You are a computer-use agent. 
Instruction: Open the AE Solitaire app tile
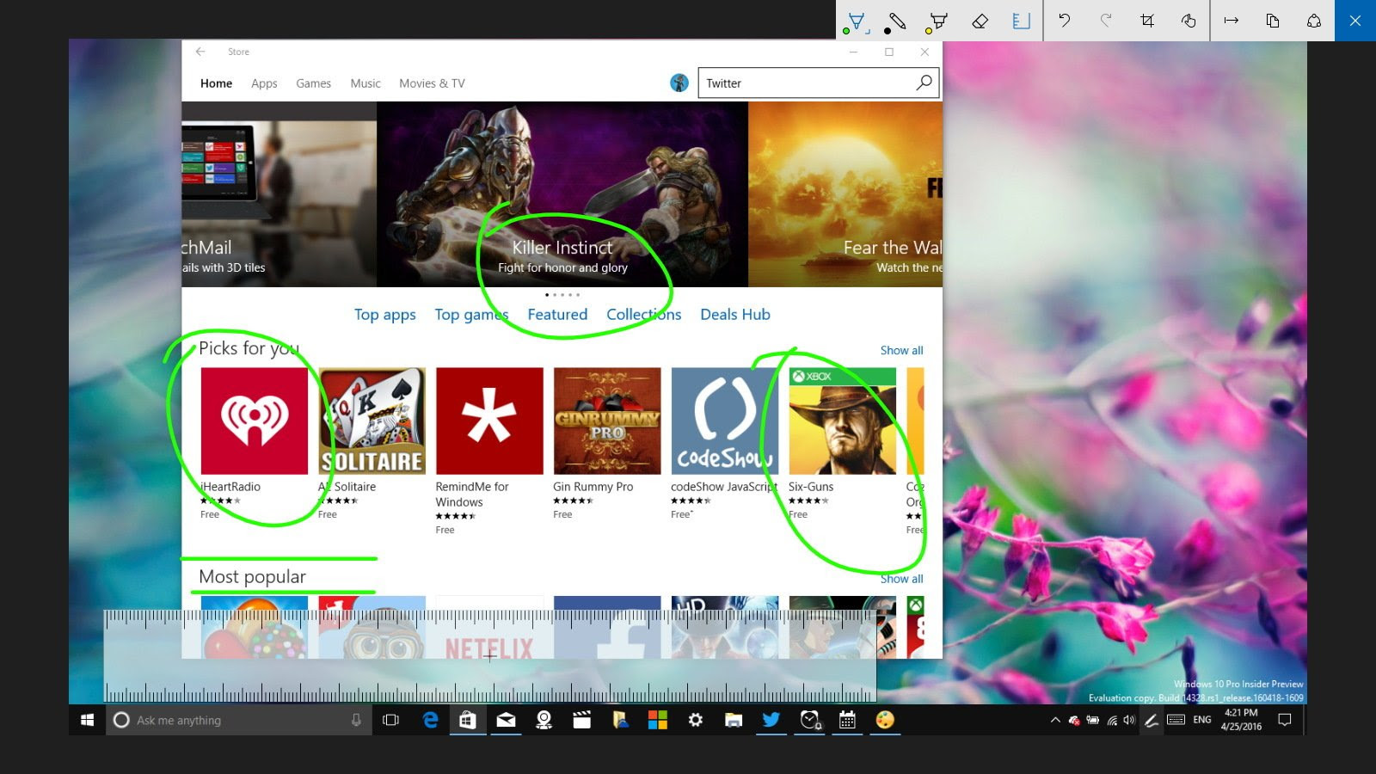click(372, 443)
